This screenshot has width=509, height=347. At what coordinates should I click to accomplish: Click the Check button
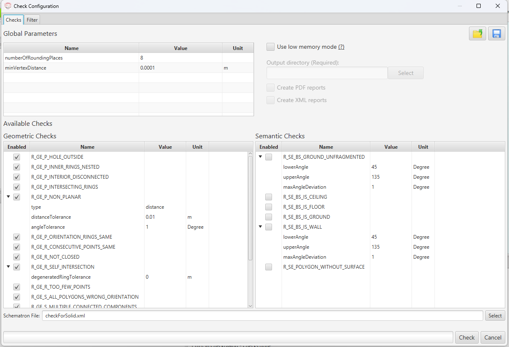[467, 337]
